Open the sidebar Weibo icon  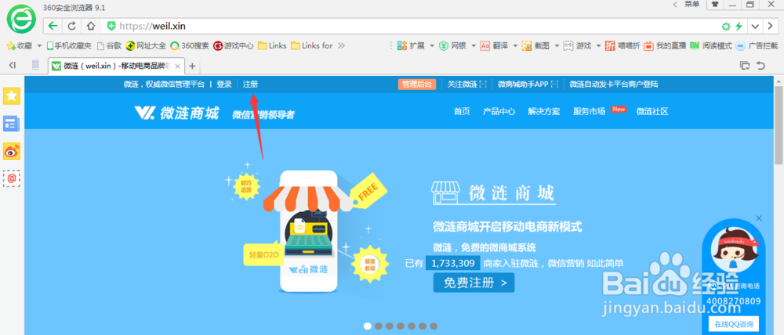(x=12, y=151)
